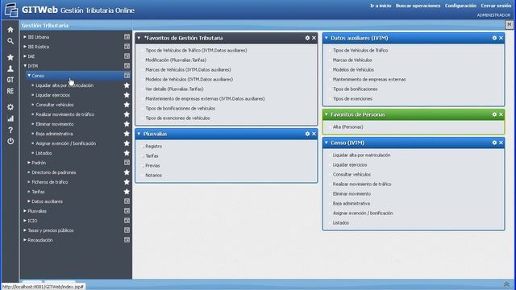Open the home icon in sidebar
This screenshot has height=290, width=516.
point(10,30)
